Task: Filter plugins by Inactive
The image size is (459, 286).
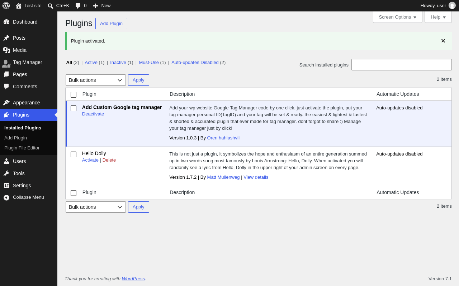Action: tap(118, 62)
